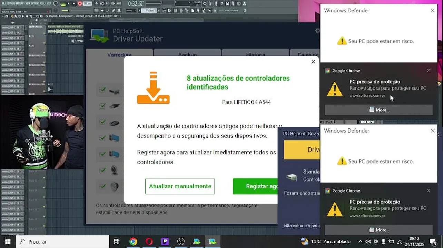This screenshot has height=248, width=443.
Task: Open FL Studio OPTIONS menu
Action: (x=35, y=3)
